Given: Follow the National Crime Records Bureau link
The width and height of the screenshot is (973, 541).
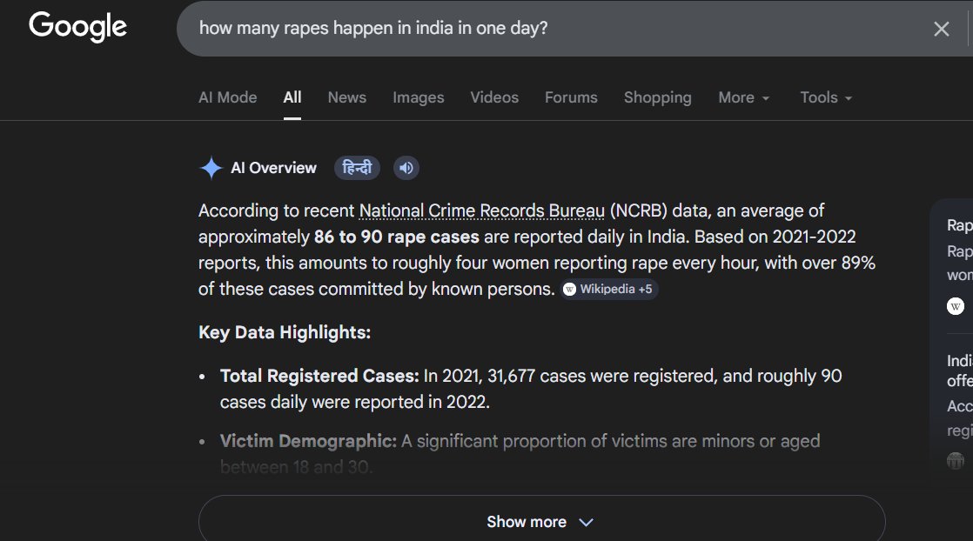Looking at the screenshot, I should pos(481,211).
